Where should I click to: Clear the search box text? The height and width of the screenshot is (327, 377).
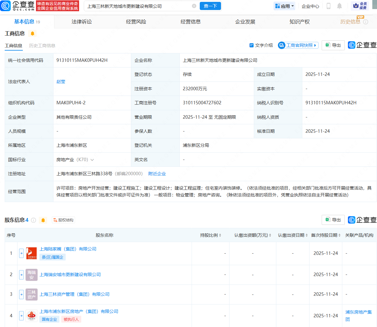[x=194, y=6]
